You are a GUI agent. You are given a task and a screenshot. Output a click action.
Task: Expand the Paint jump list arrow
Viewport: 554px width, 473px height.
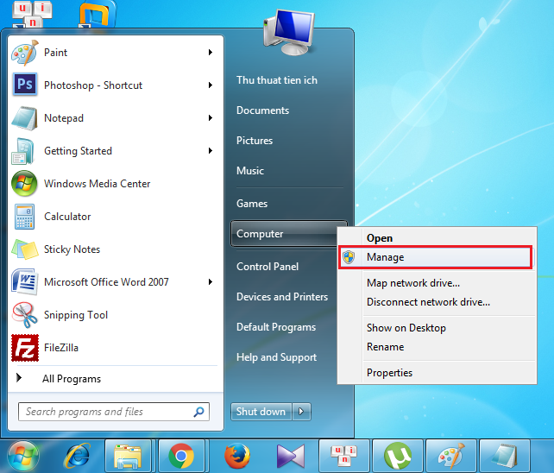(210, 53)
